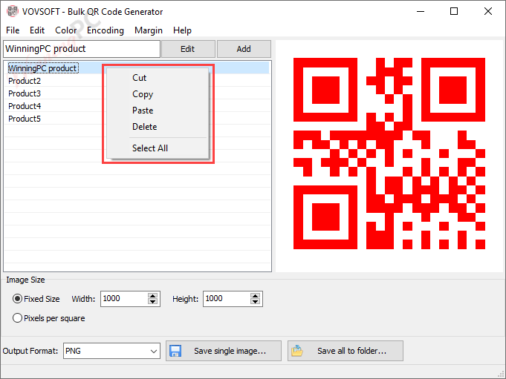
Task: Click the Width value field
Action: (x=124, y=299)
